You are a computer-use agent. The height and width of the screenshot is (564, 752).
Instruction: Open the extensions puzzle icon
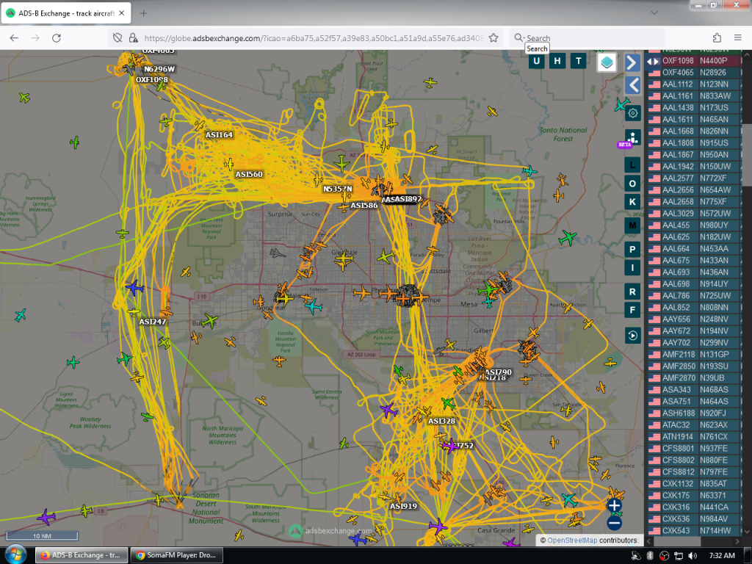tap(717, 38)
